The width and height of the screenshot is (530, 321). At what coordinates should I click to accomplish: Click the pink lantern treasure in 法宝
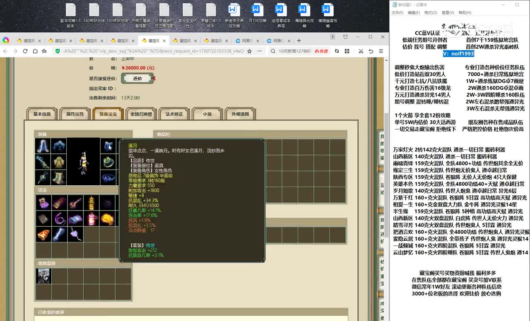click(x=91, y=218)
